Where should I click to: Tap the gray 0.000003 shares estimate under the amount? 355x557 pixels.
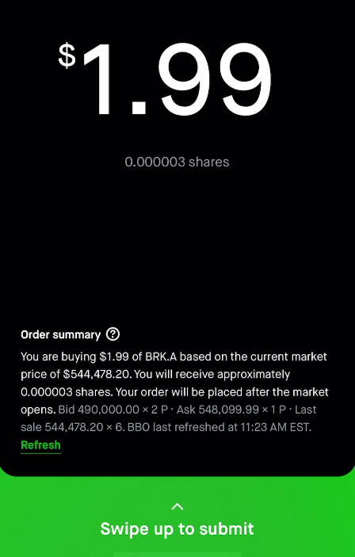coord(177,162)
